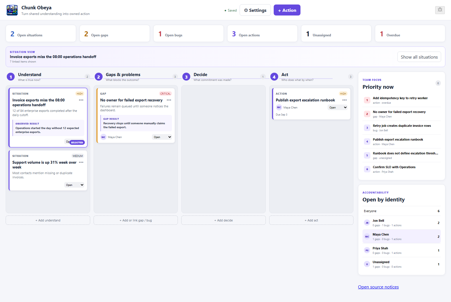The width and height of the screenshot is (451, 302).
Task: Select the Support volume situation card title
Action: [x=45, y=165]
